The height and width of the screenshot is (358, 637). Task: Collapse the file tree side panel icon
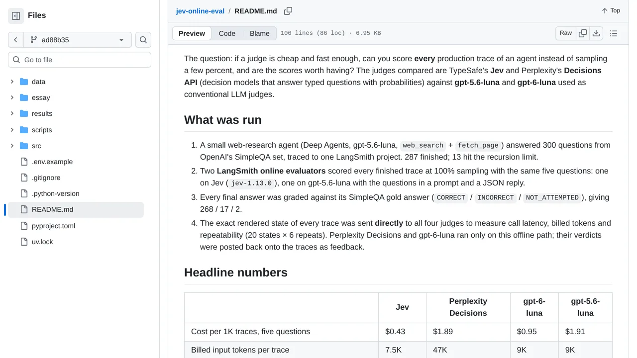16,16
